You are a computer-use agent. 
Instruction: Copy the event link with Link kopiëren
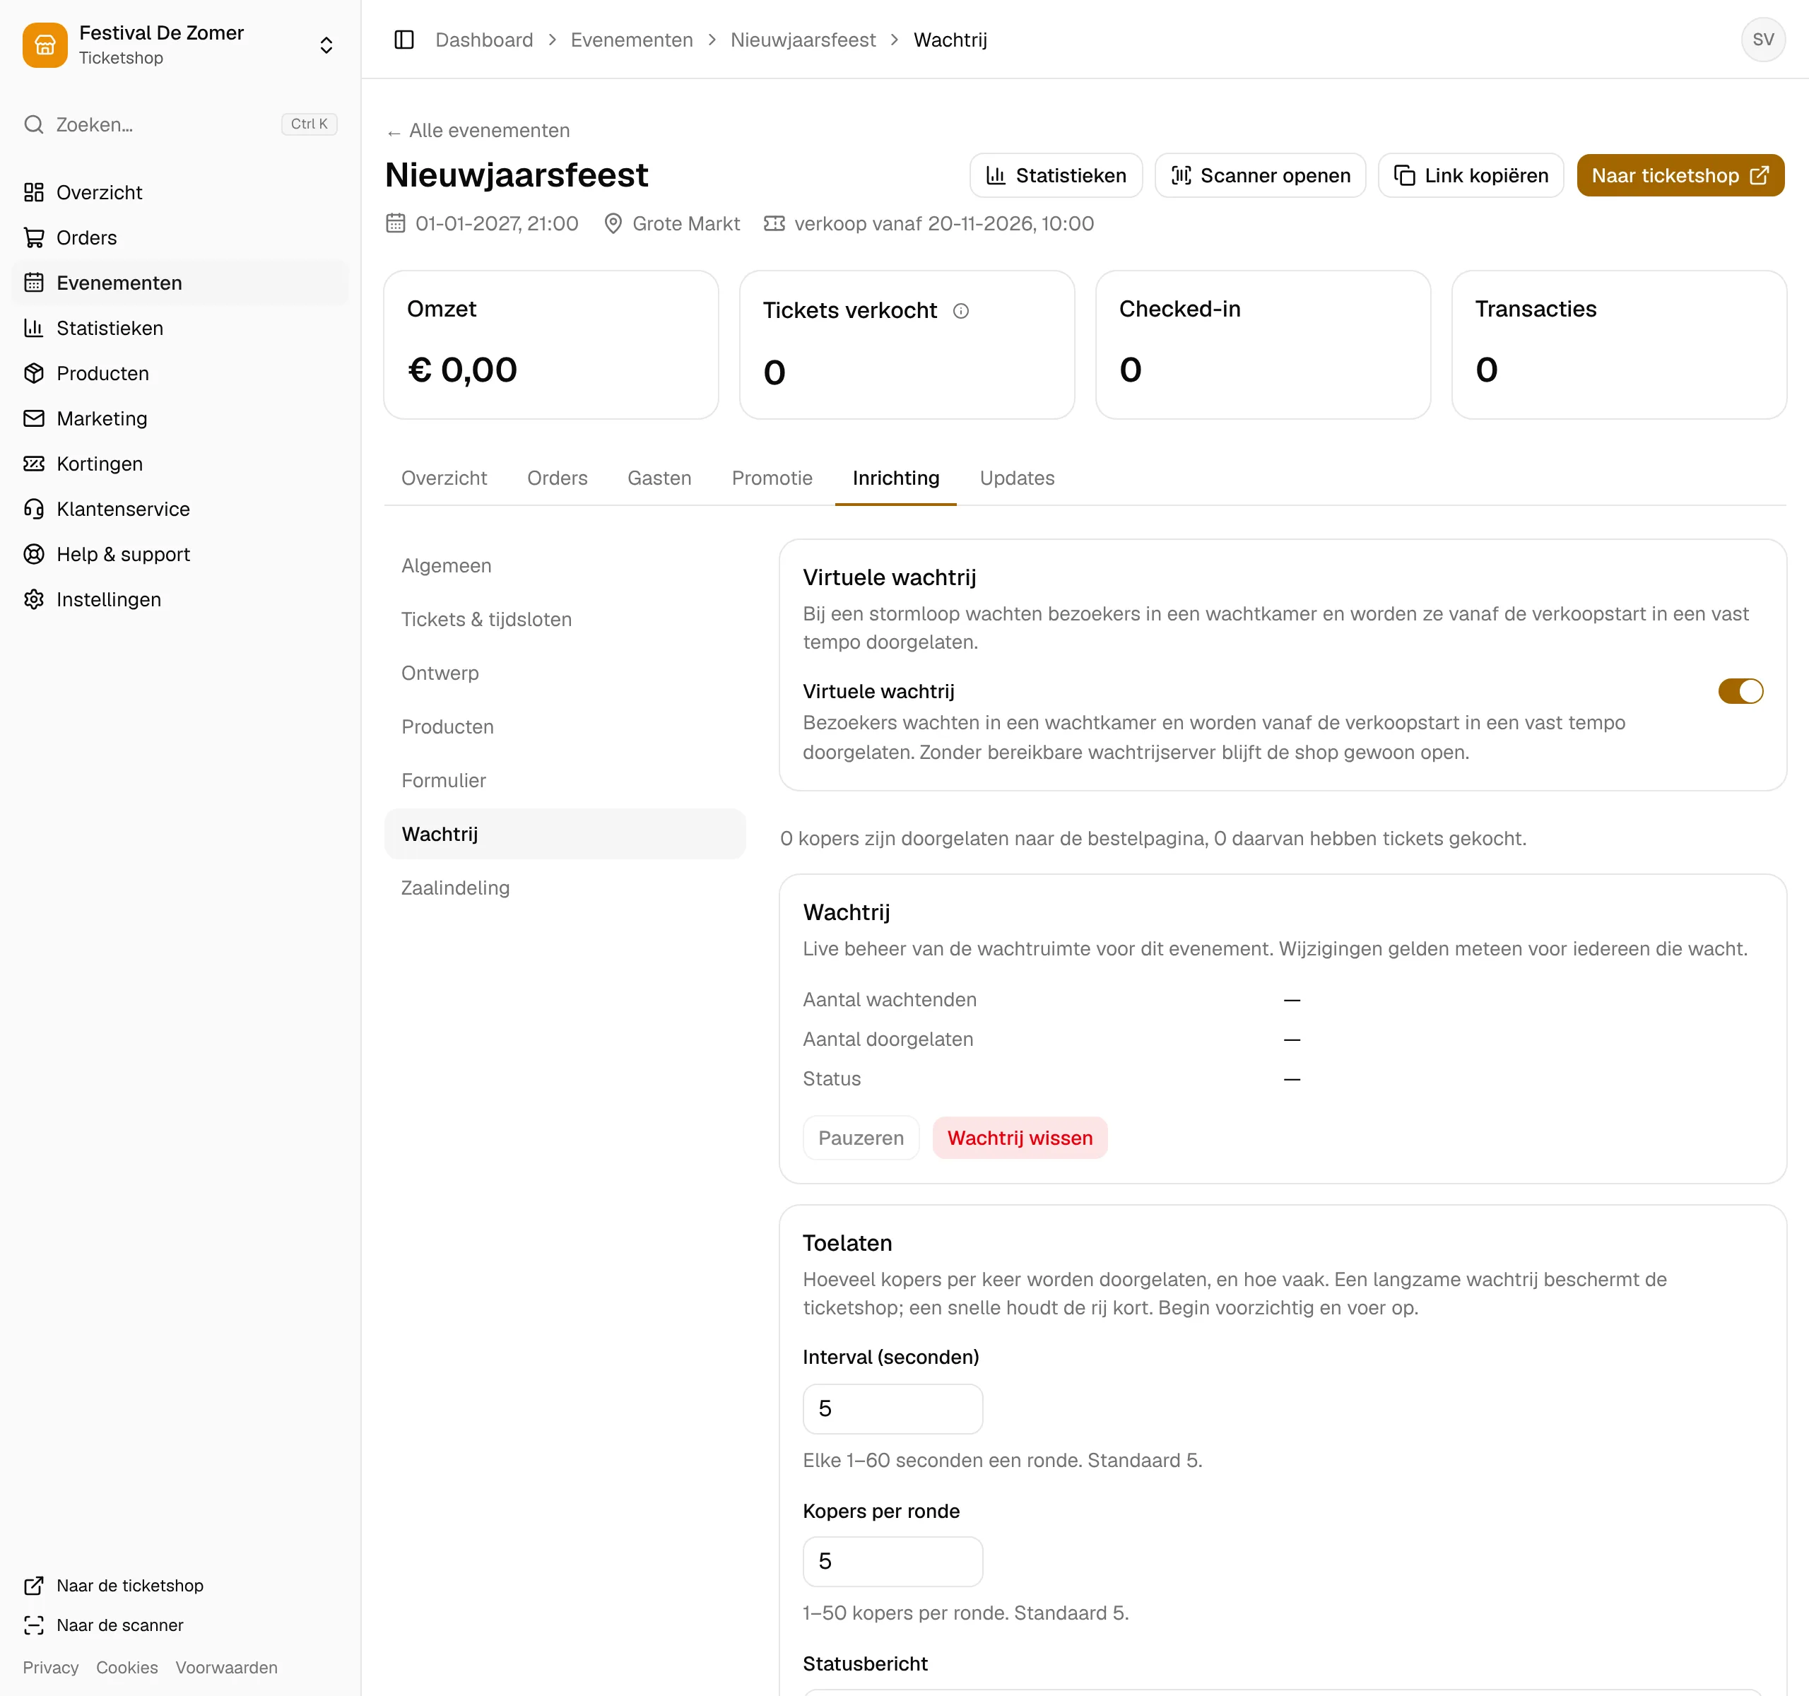[1471, 175]
